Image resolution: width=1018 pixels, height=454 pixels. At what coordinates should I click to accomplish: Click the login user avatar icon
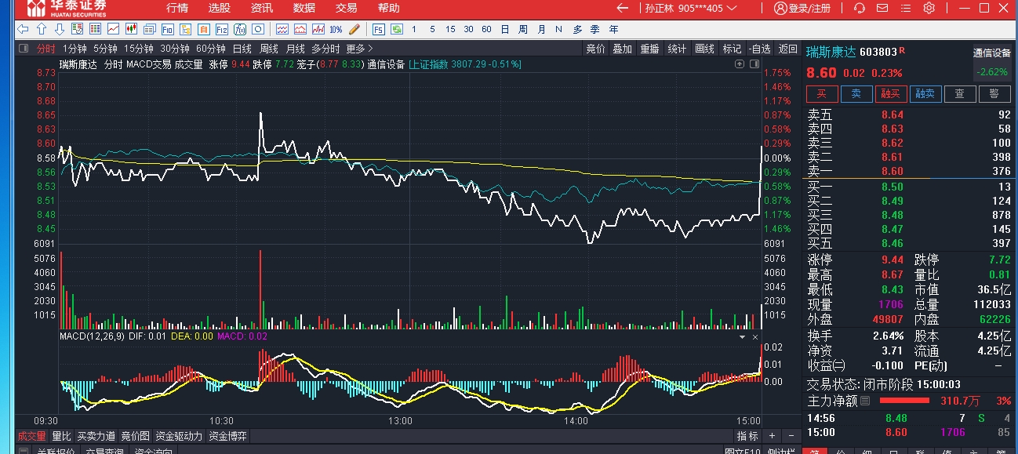click(780, 8)
